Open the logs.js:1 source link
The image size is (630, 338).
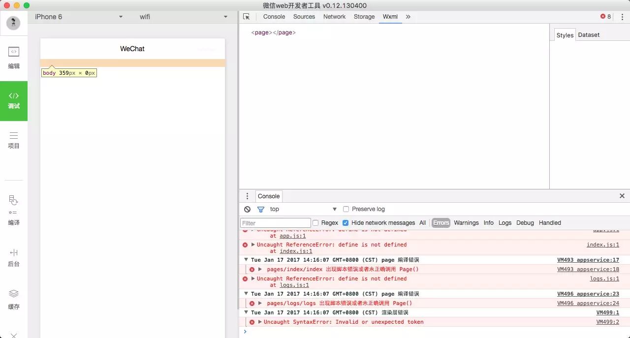click(x=605, y=278)
